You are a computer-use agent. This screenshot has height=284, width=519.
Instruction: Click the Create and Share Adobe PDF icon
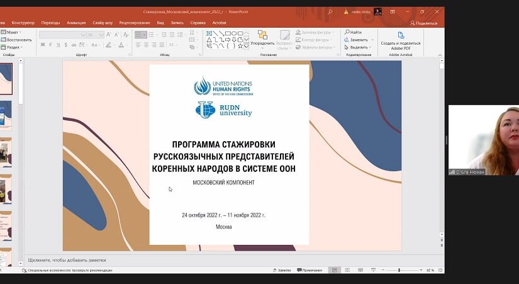401,35
